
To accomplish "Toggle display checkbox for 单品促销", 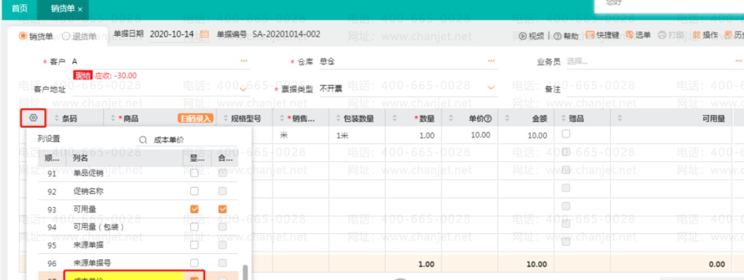I will click(194, 173).
